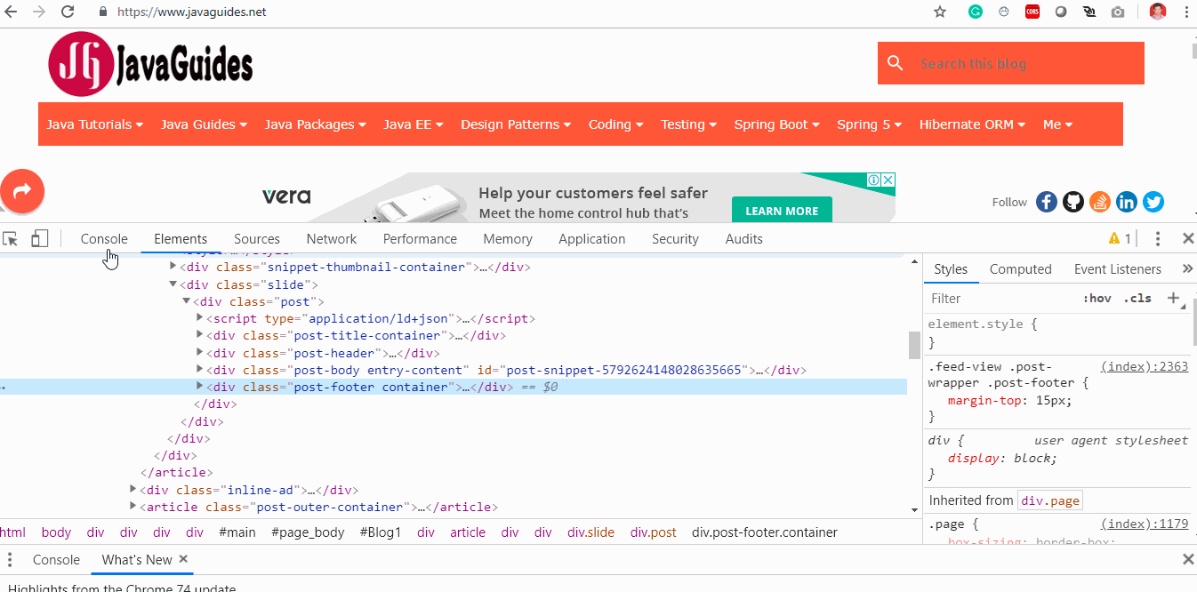Image resolution: width=1197 pixels, height=592 pixels.
Task: Toggle the :hov pseudo-class panel
Action: (1098, 298)
